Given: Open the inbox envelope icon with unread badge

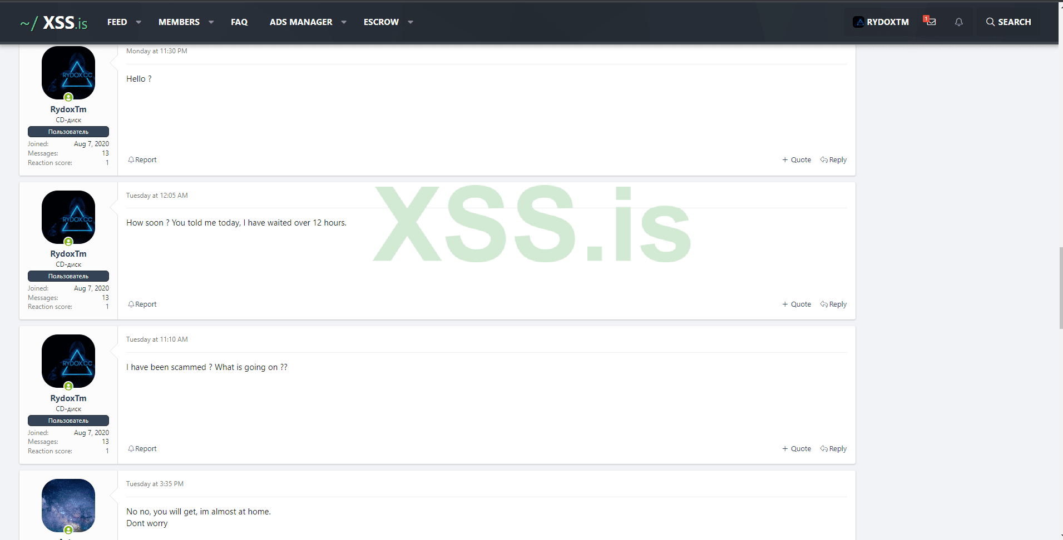Looking at the screenshot, I should 930,22.
